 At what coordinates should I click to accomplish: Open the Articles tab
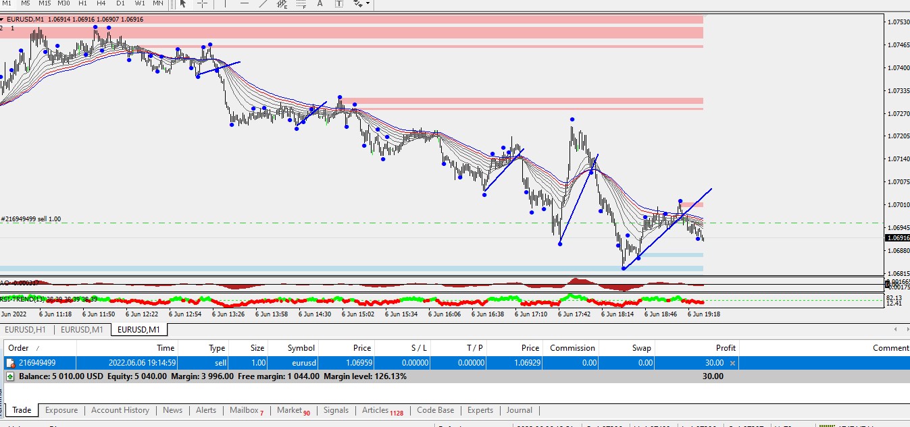click(x=382, y=410)
